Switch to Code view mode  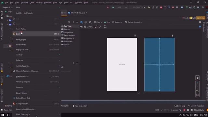[x=185, y=18]
